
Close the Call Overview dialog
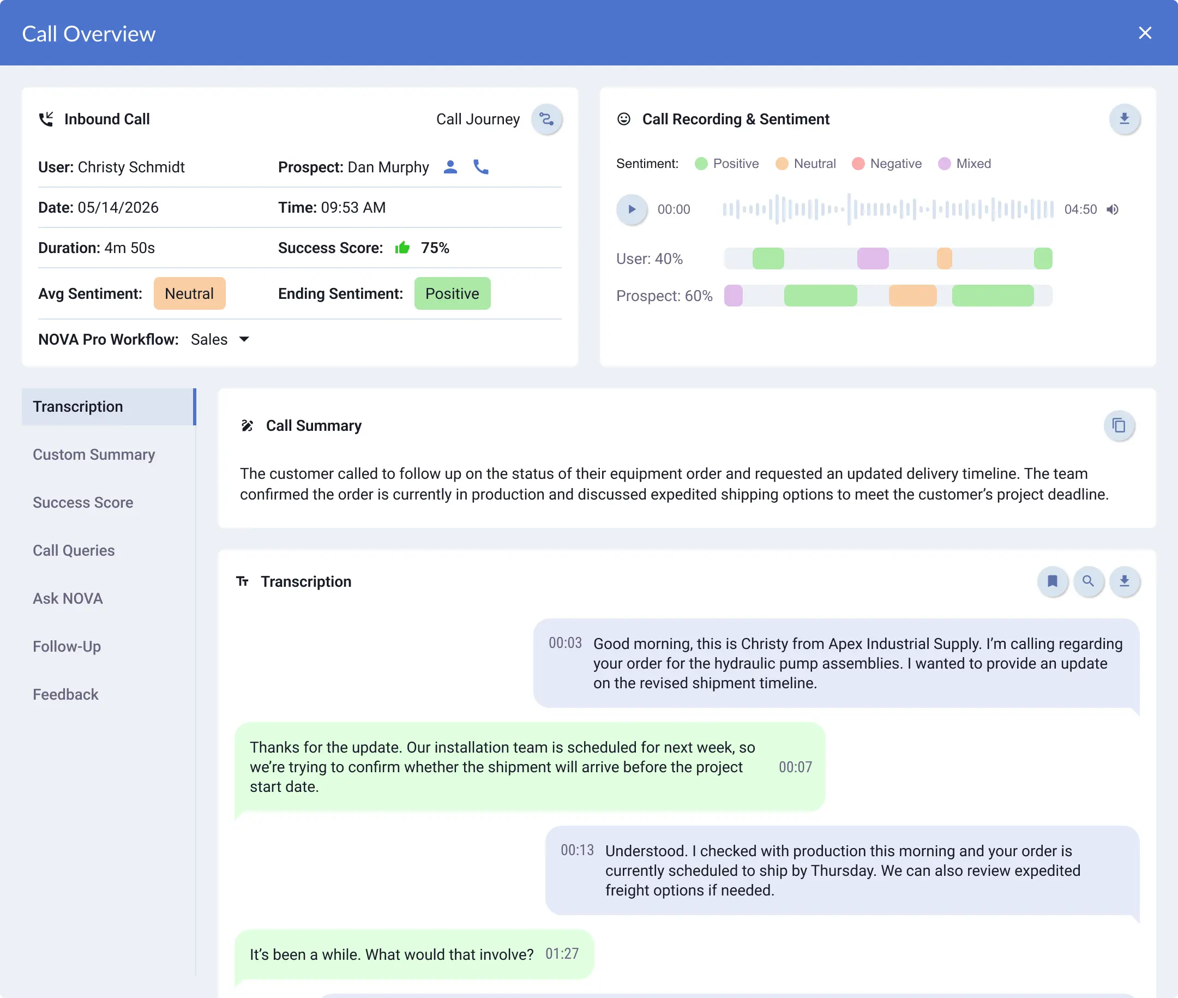click(1145, 33)
